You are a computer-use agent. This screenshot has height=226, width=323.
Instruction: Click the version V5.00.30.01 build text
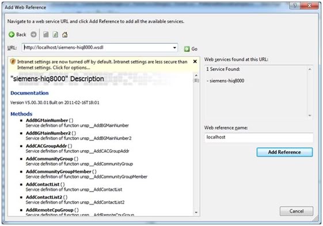55,103
